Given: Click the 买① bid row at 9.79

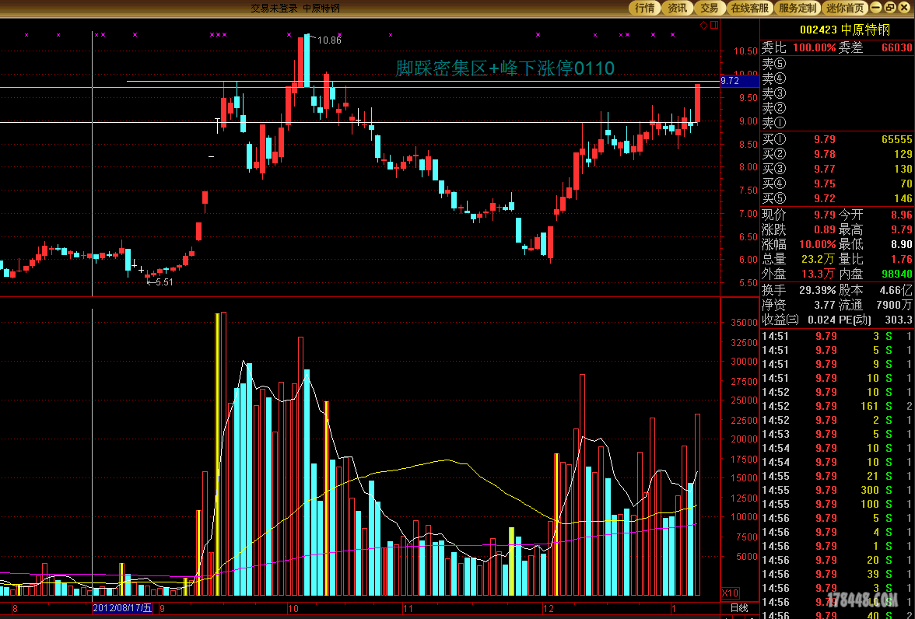Looking at the screenshot, I should [836, 140].
